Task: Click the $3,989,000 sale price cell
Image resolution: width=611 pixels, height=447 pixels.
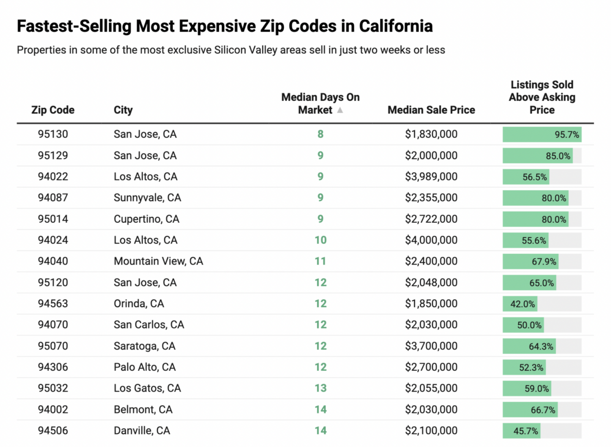Action: (431, 177)
